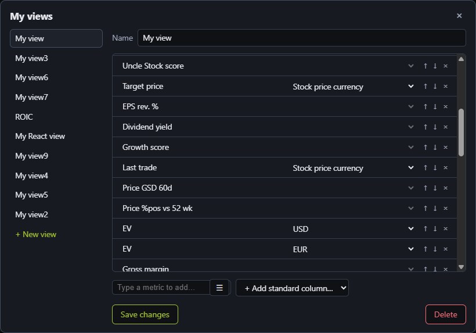Select My view7 in the sidebar
476x333 pixels.
(x=56, y=97)
